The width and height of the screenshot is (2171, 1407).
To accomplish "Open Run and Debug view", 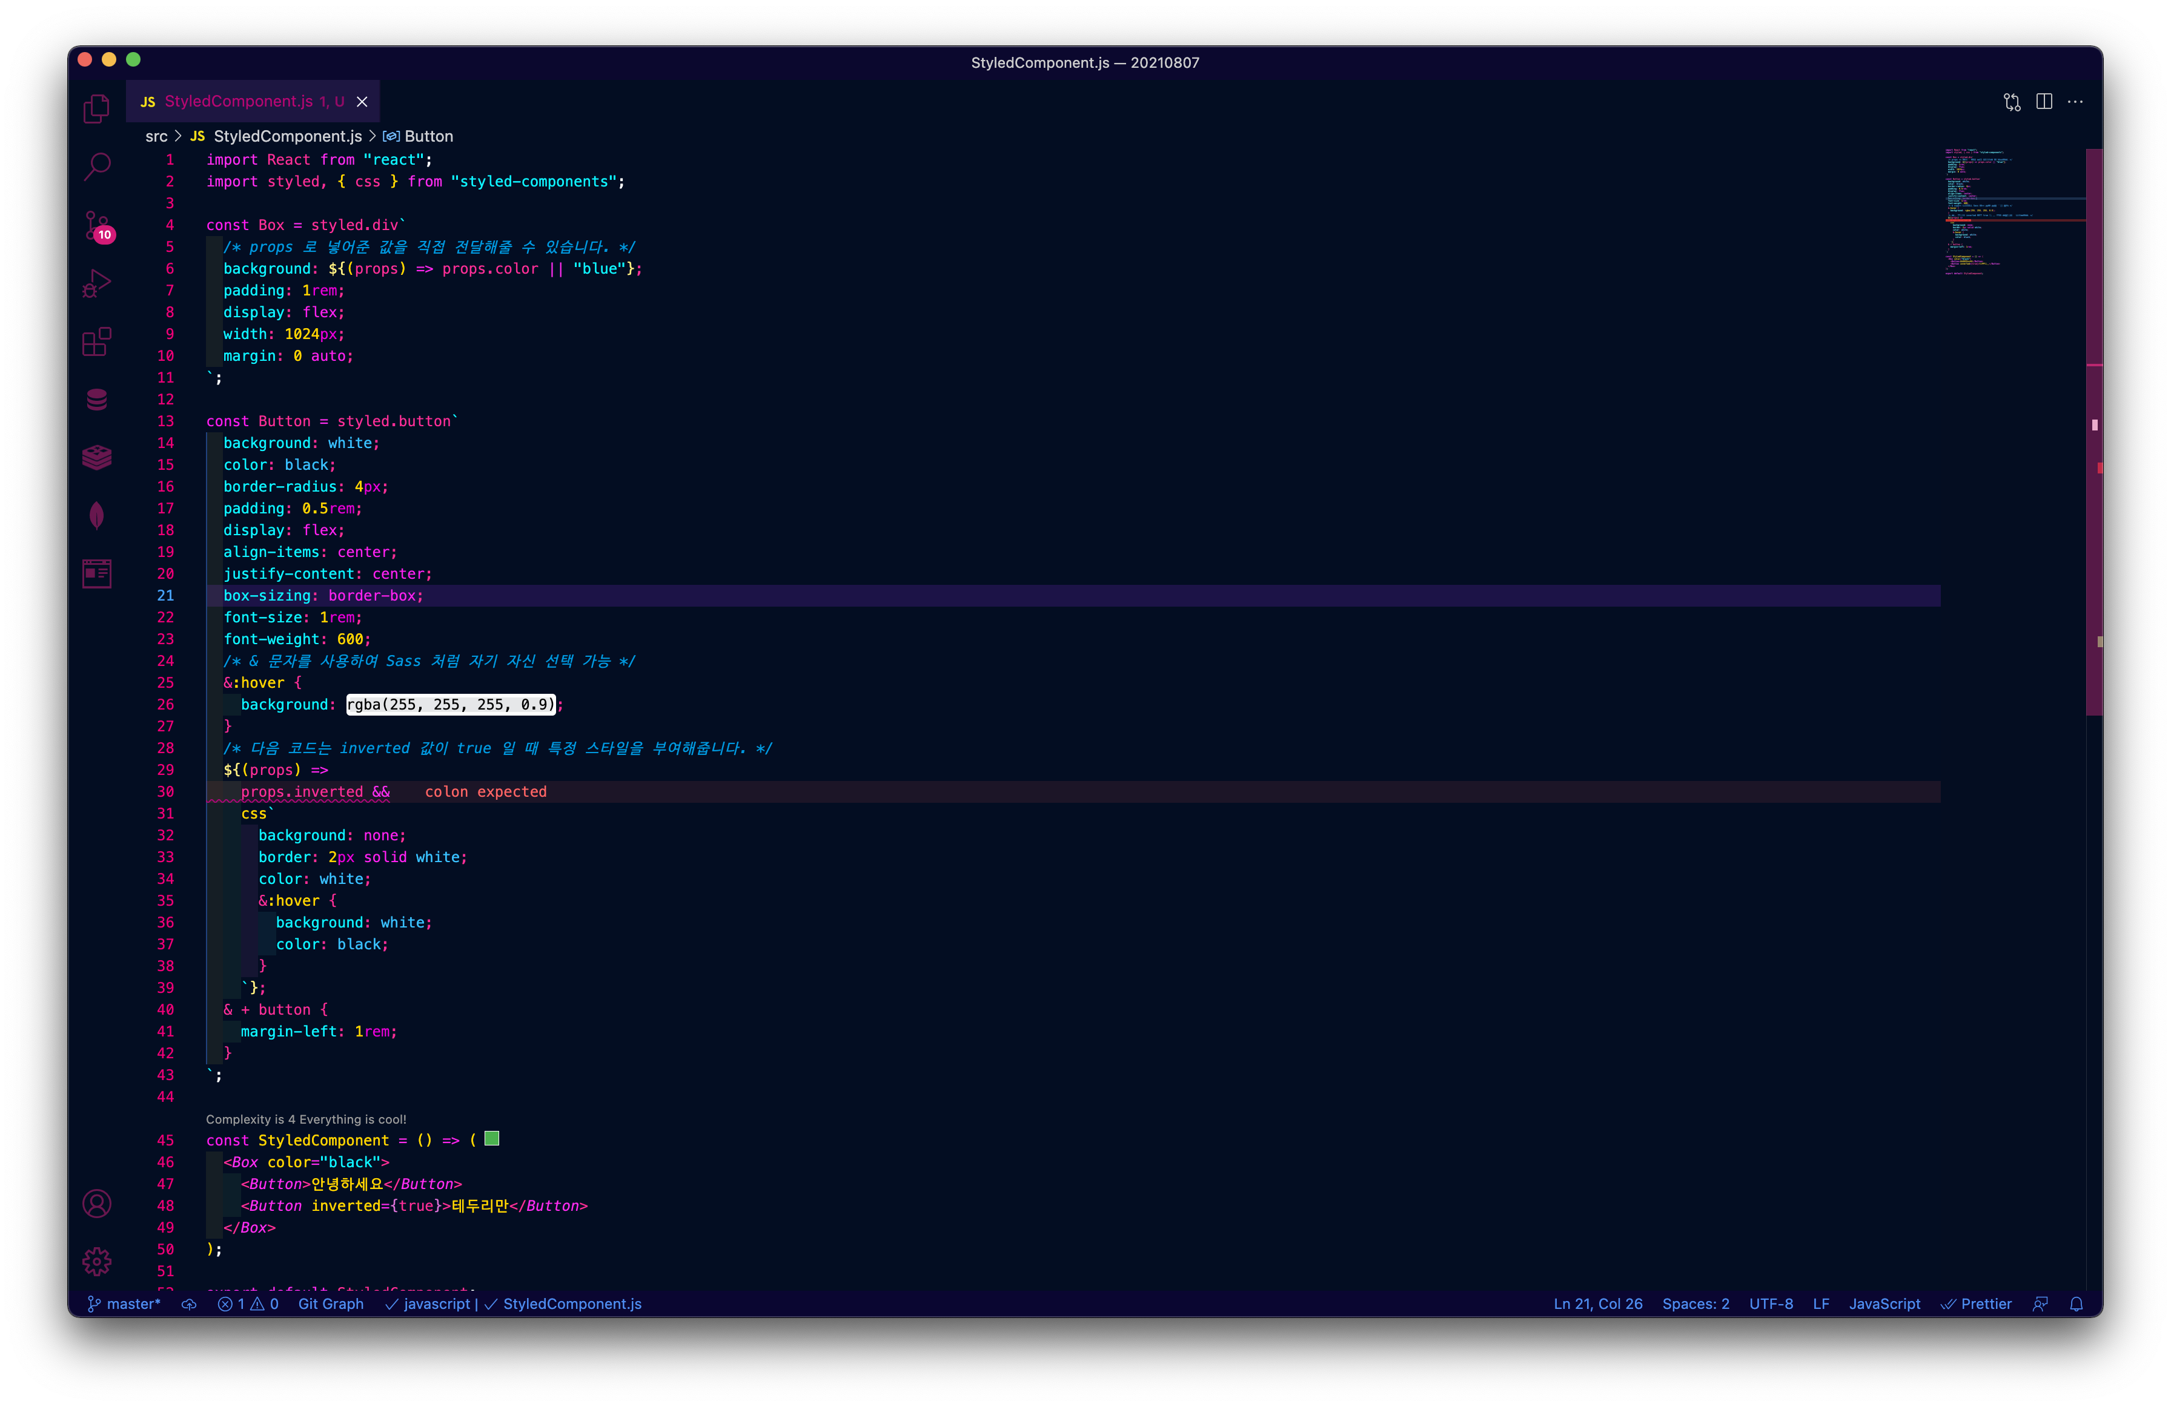I will pyautogui.click(x=97, y=283).
